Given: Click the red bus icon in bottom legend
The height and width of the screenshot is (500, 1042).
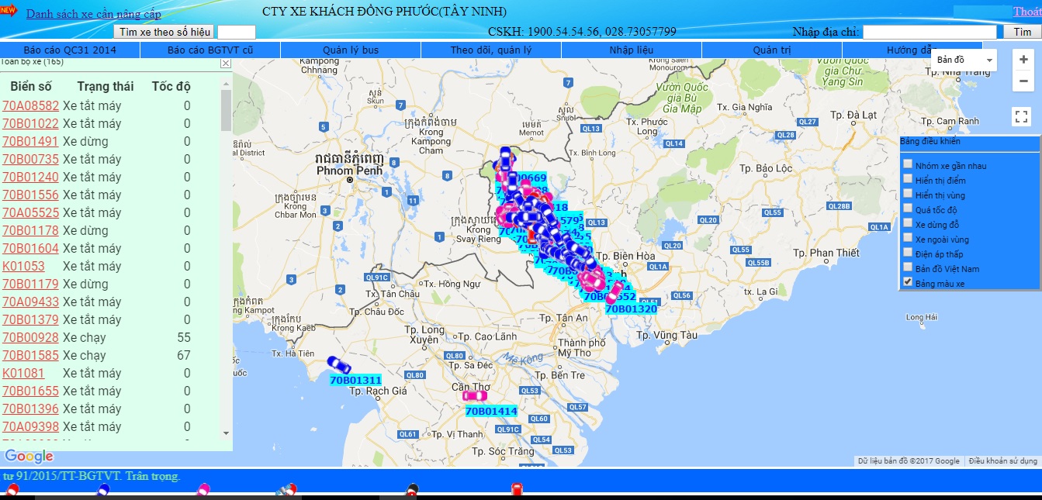Looking at the screenshot, I should 517,490.
